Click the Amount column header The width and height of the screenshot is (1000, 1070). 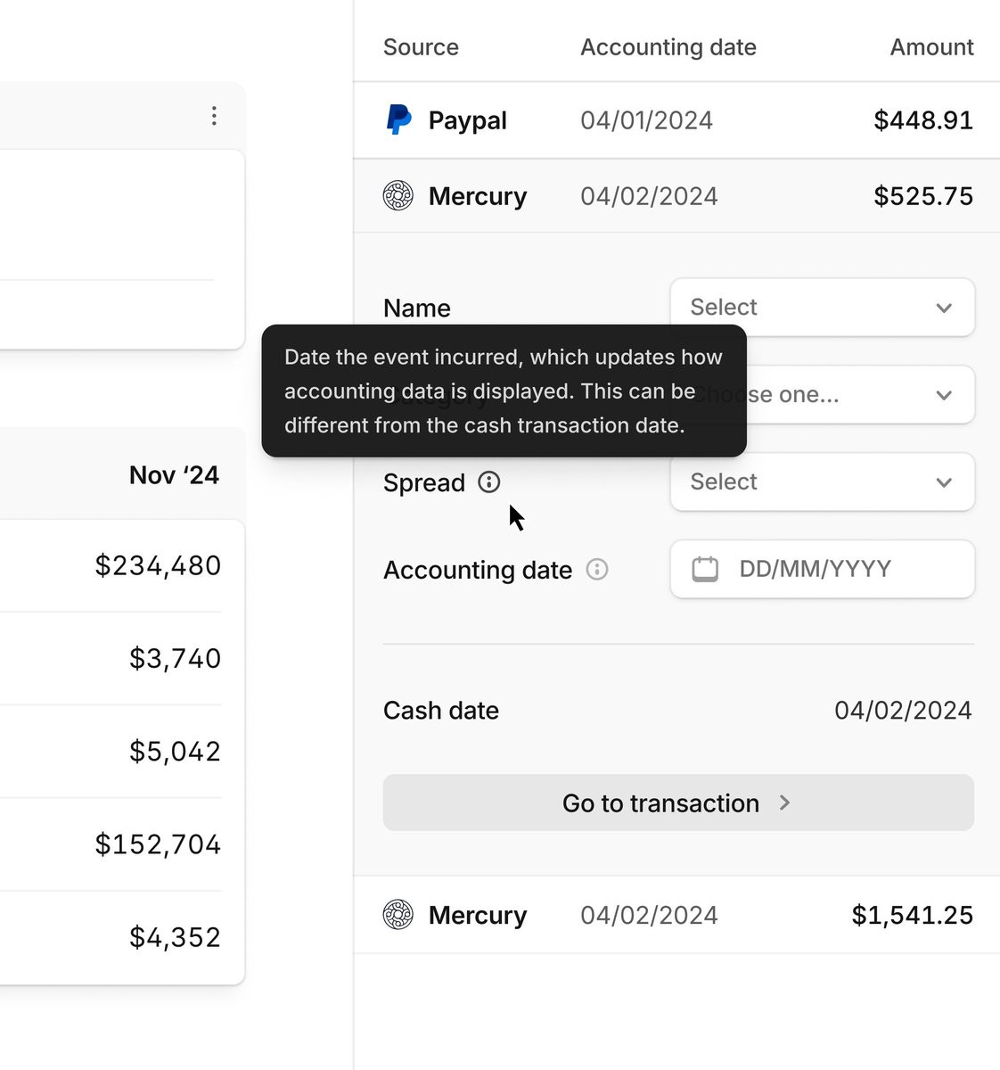[x=931, y=47]
